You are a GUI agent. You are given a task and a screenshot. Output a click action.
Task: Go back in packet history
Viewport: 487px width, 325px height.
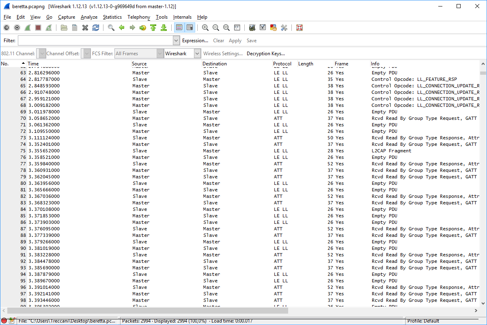pos(122,28)
